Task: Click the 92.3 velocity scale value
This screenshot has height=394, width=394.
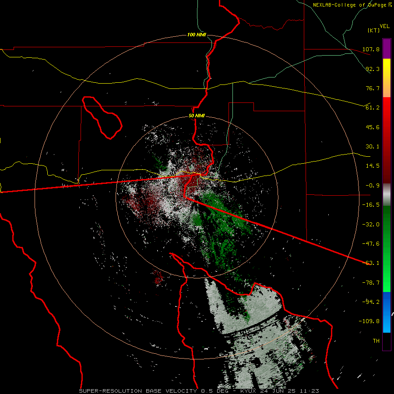Action: coord(373,69)
